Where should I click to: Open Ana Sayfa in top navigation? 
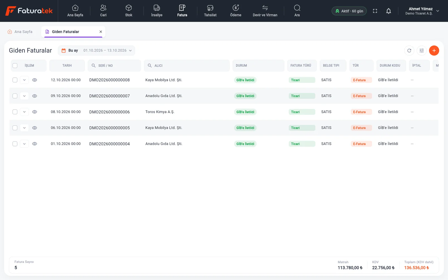click(75, 11)
